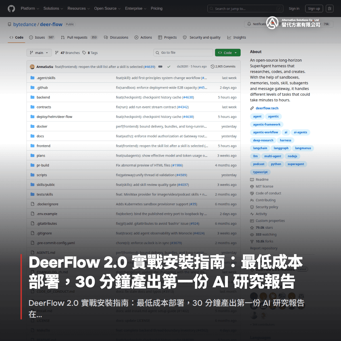Image resolution: width=341 pixels, height=341 pixels.
Task: Click the Sign up button
Action: click(314, 9)
